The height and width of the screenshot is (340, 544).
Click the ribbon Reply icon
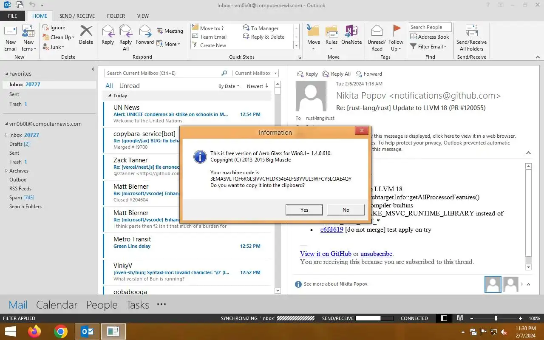point(108,35)
